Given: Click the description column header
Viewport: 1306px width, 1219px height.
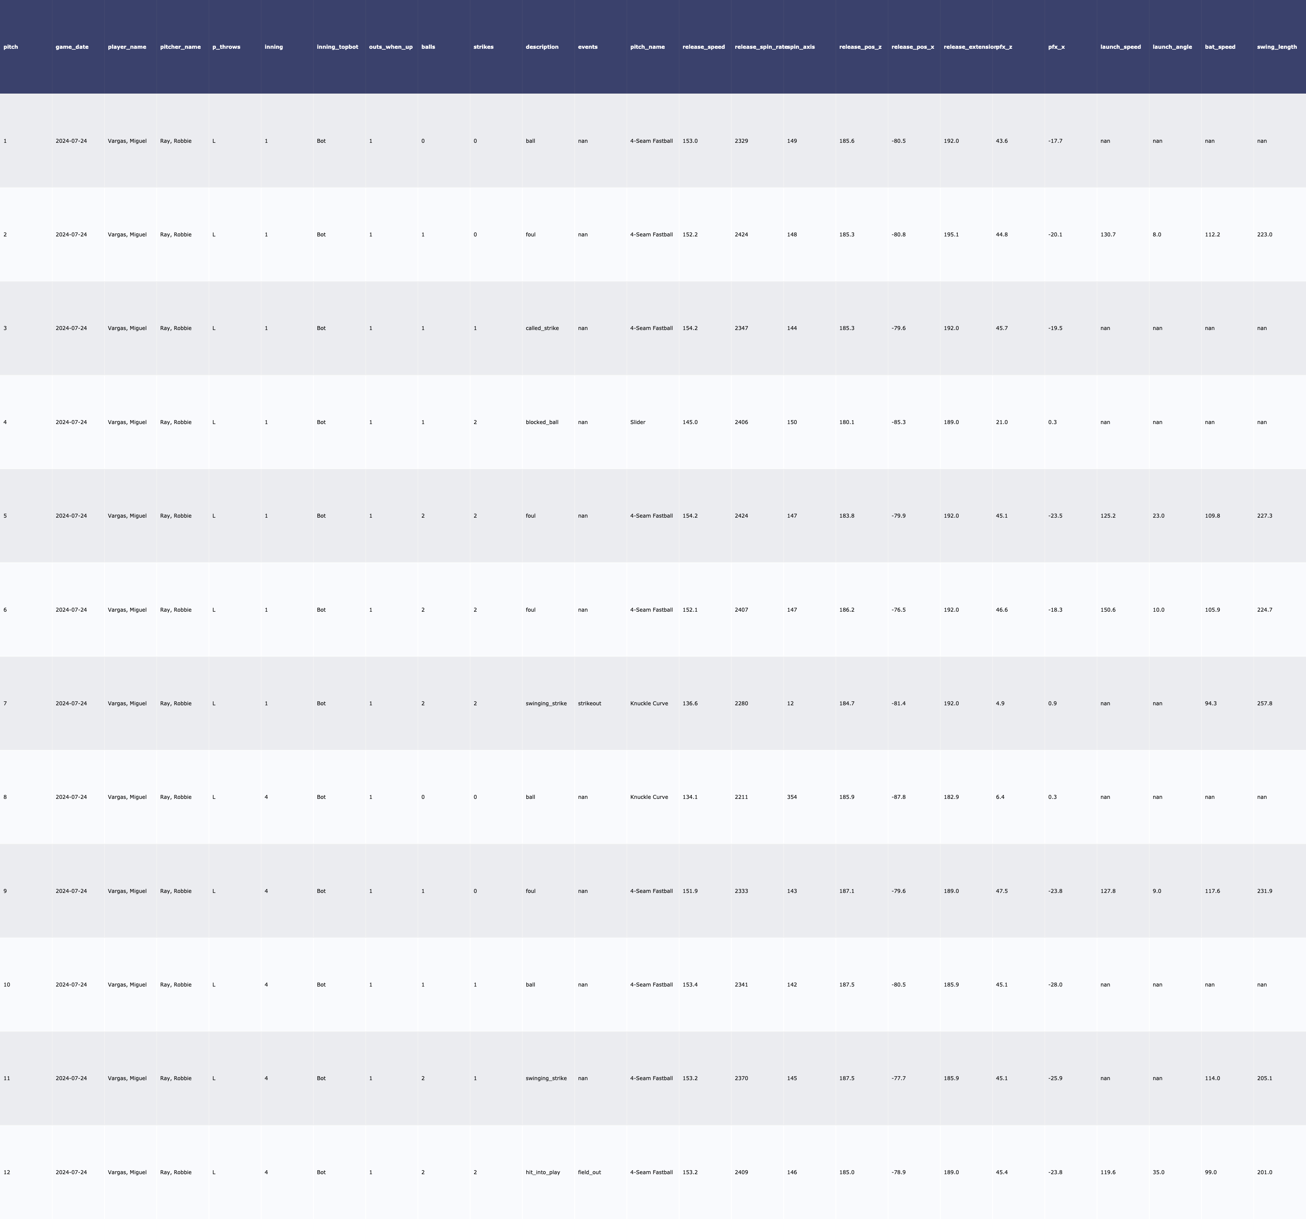Looking at the screenshot, I should pyautogui.click(x=542, y=47).
